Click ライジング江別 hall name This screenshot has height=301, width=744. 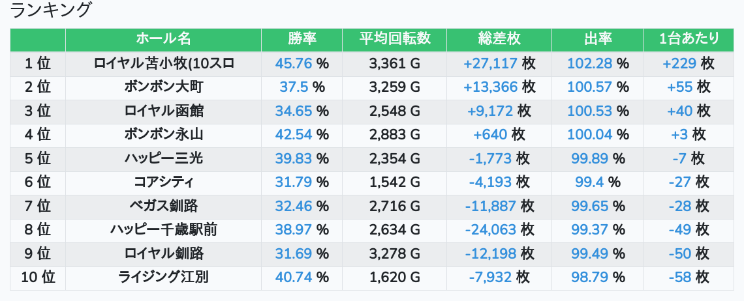tap(163, 278)
